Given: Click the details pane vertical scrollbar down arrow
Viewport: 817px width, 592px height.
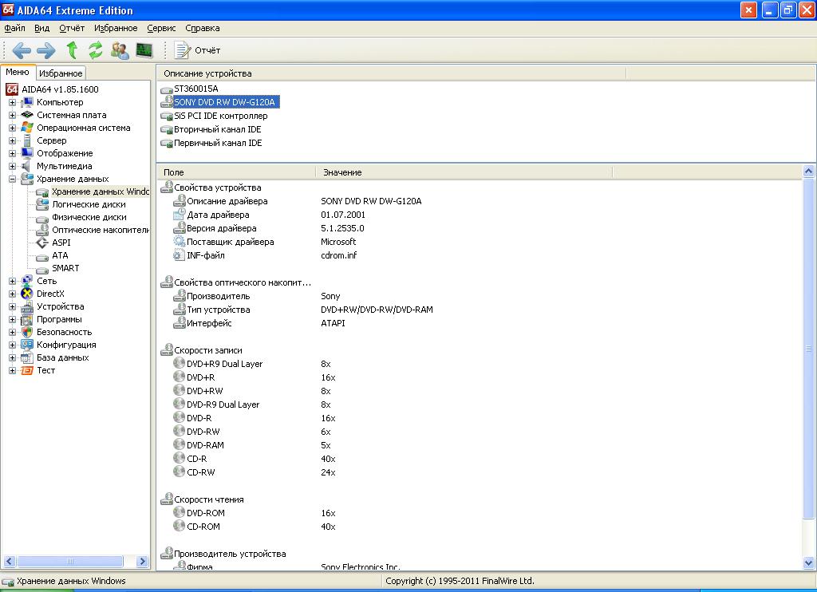Looking at the screenshot, I should tap(809, 562).
